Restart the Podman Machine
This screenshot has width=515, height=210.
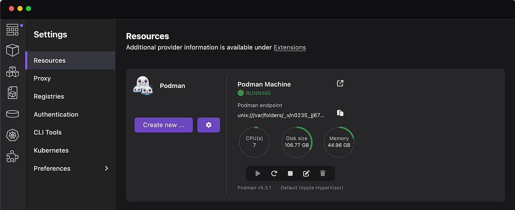point(274,173)
